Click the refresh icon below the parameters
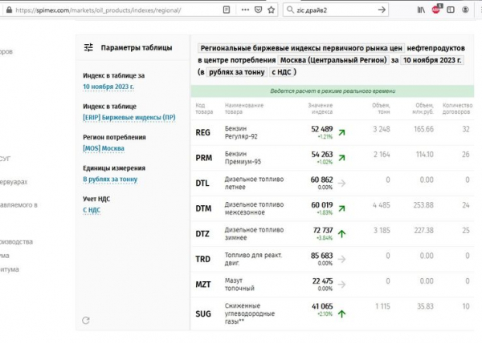This screenshot has width=482, height=343. pyautogui.click(x=86, y=321)
